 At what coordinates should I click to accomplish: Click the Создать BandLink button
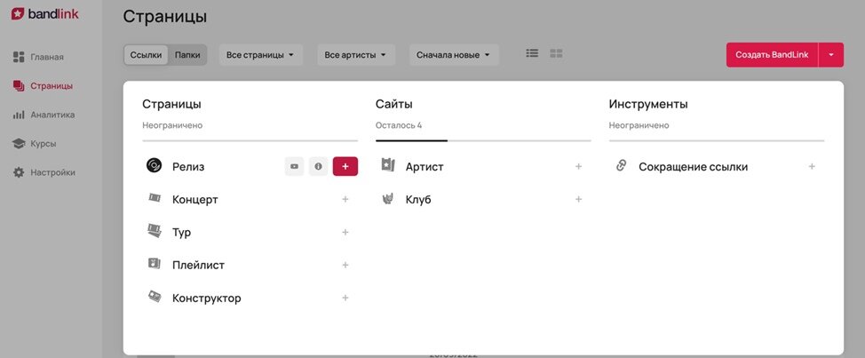click(772, 54)
